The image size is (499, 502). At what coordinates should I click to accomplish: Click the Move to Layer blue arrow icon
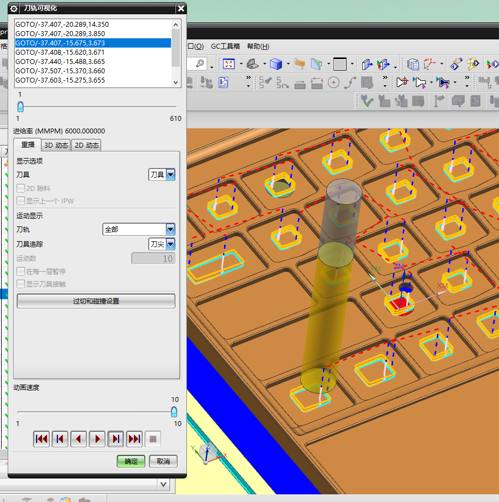367,65
